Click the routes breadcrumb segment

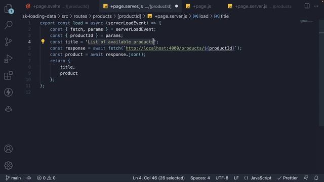80,16
